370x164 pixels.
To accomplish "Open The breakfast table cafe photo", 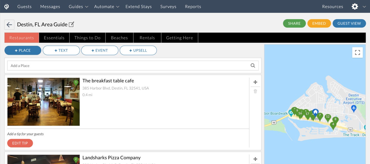I will point(44,102).
